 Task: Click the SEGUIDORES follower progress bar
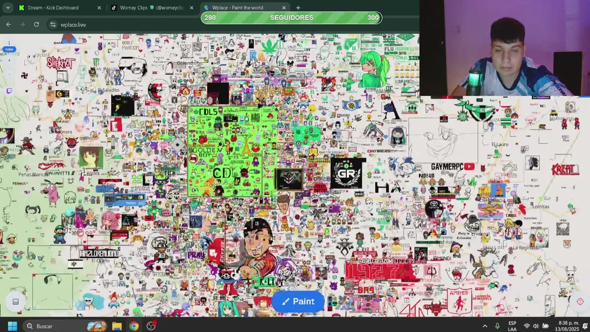(x=291, y=18)
